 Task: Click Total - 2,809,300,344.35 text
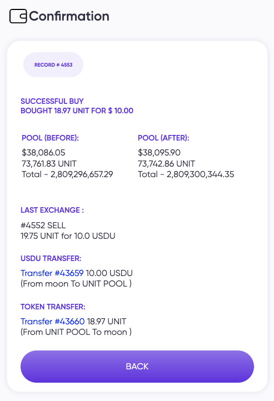186,174
